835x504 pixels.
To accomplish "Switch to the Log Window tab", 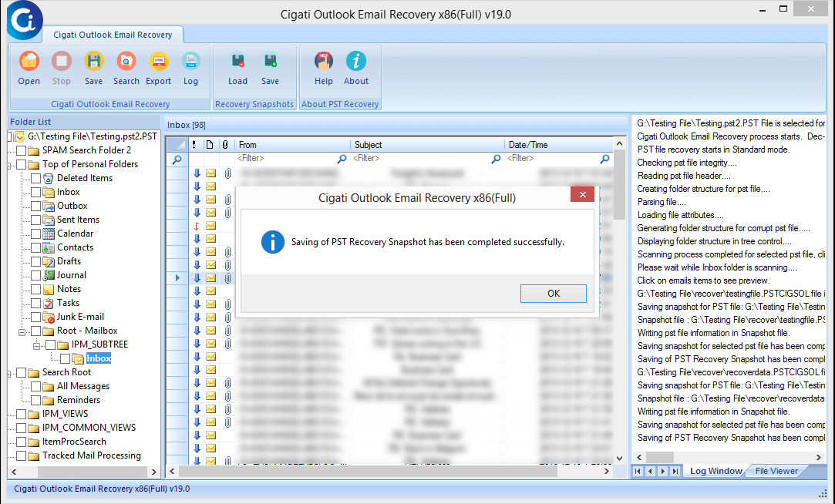I will click(715, 471).
